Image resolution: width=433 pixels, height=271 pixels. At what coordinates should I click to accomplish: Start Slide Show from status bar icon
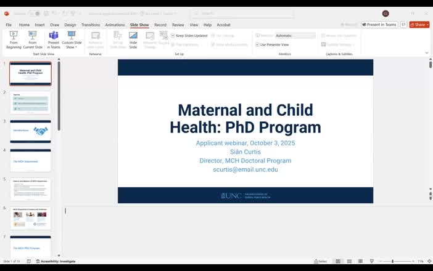(372, 261)
